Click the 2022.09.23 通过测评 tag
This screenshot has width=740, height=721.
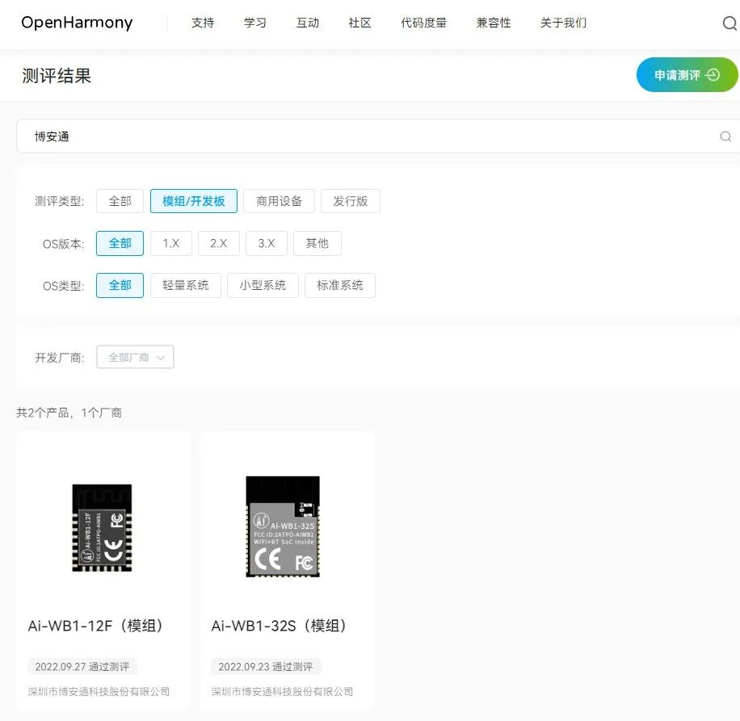pyautogui.click(x=266, y=667)
